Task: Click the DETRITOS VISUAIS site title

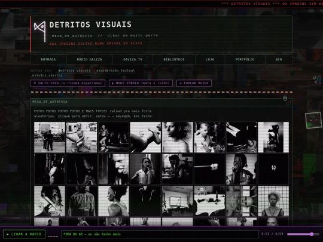Action: (90, 24)
